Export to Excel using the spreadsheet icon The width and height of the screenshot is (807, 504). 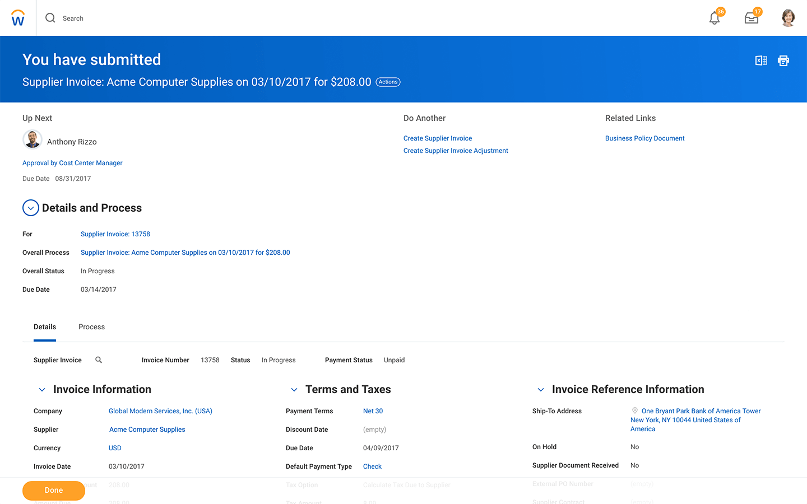click(761, 60)
